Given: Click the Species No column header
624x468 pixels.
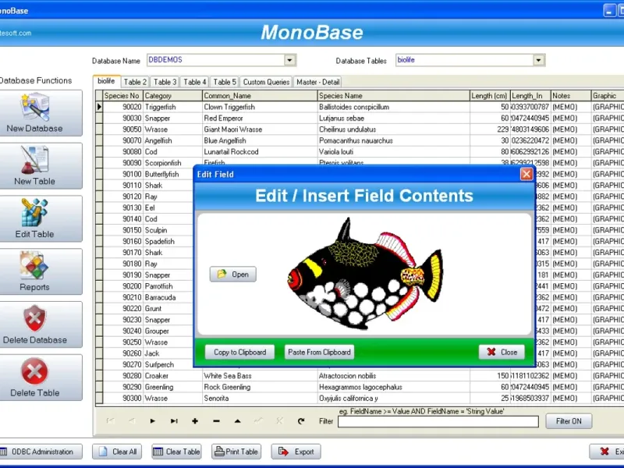Looking at the screenshot, I should (122, 96).
